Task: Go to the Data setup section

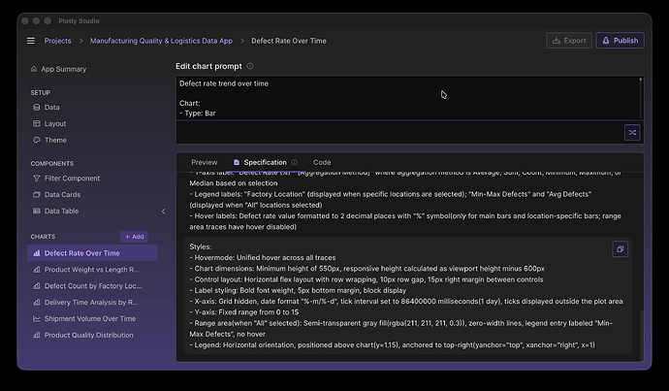Action: [x=51, y=108]
